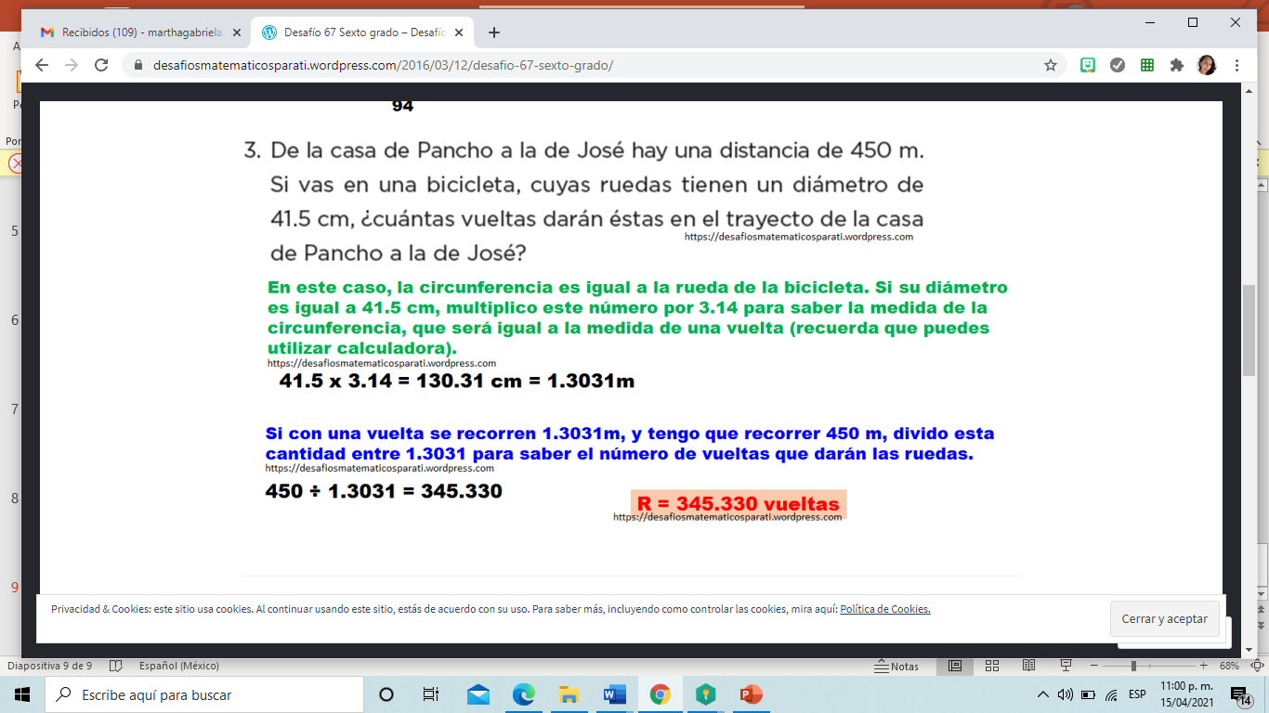Open a new browser tab
The image size is (1269, 713).
coord(494,32)
